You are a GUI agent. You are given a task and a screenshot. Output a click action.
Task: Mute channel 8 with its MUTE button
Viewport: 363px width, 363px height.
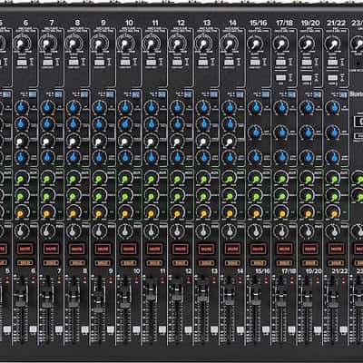click(x=77, y=250)
